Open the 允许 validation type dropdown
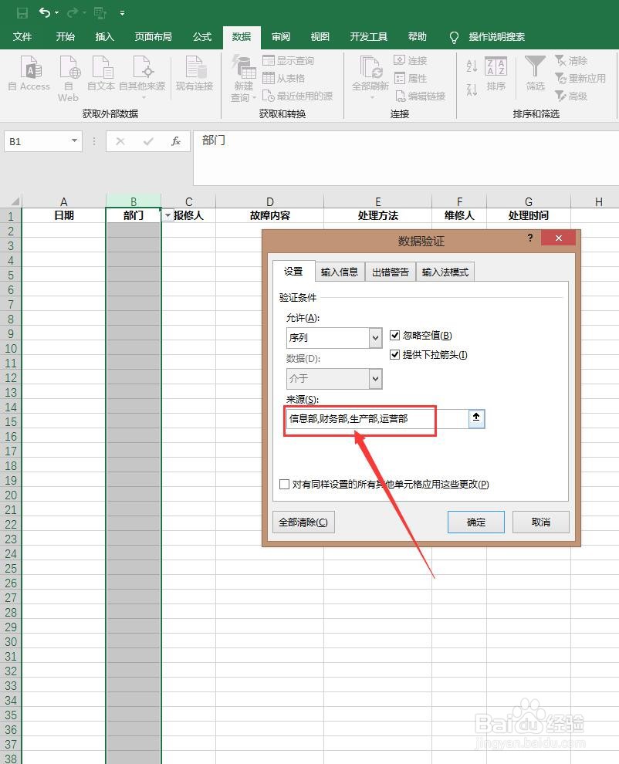619x764 pixels. [375, 337]
